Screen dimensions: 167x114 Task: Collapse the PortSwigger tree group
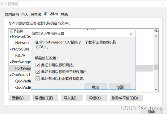[10, 62]
